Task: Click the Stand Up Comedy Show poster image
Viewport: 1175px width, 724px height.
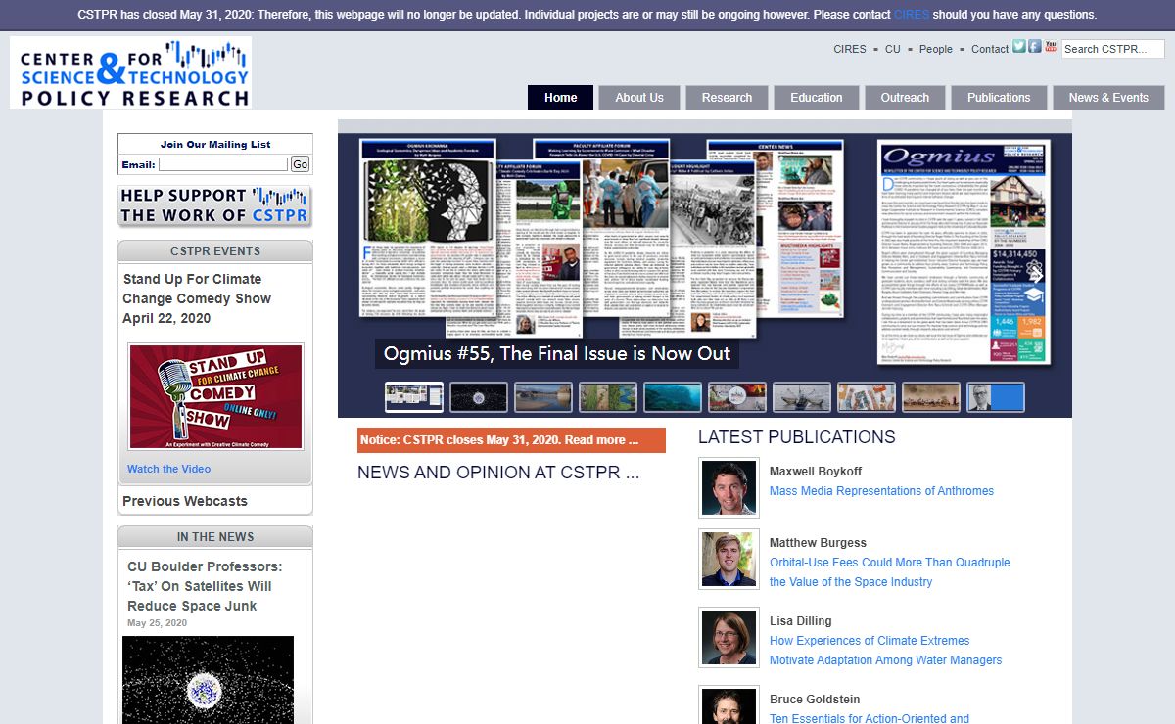Action: pyautogui.click(x=215, y=396)
